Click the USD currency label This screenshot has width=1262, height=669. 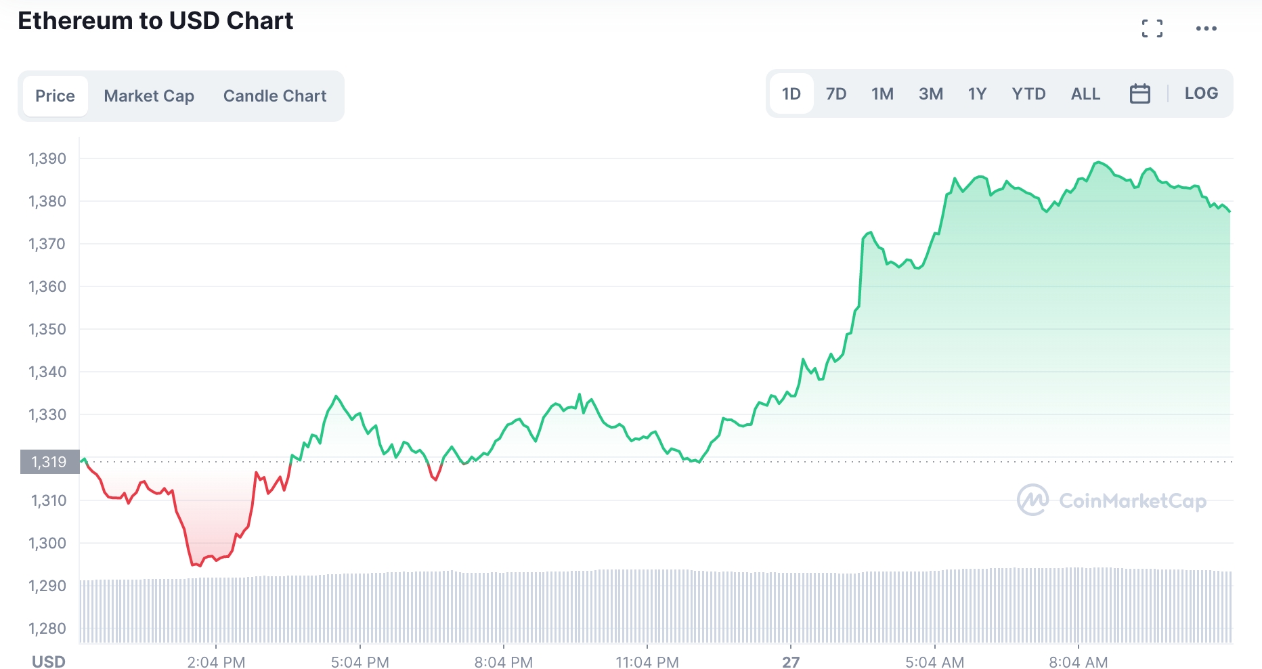tap(49, 662)
